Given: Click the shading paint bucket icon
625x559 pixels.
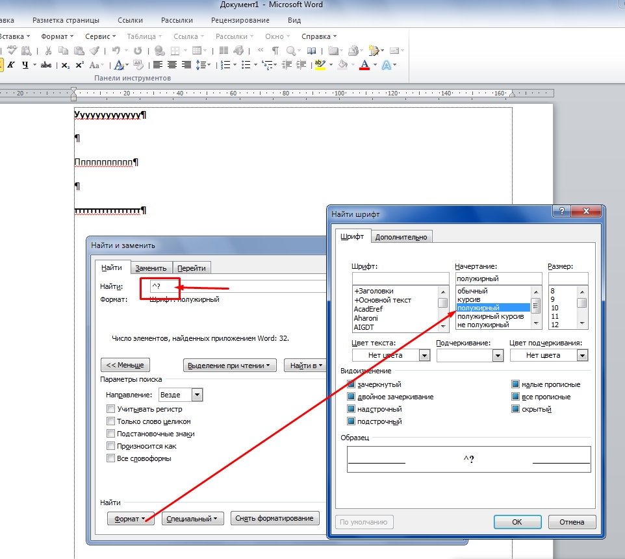Looking at the screenshot, I should coord(343,64).
